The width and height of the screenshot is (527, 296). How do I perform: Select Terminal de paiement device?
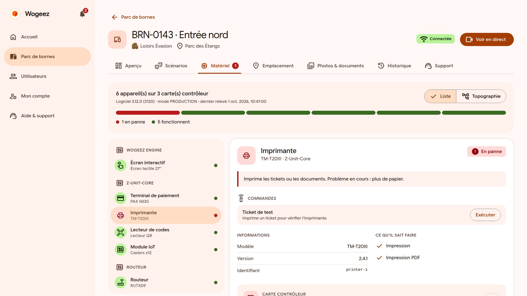166,198
